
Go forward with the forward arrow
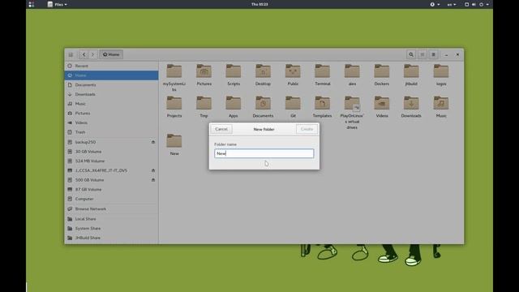pos(93,54)
